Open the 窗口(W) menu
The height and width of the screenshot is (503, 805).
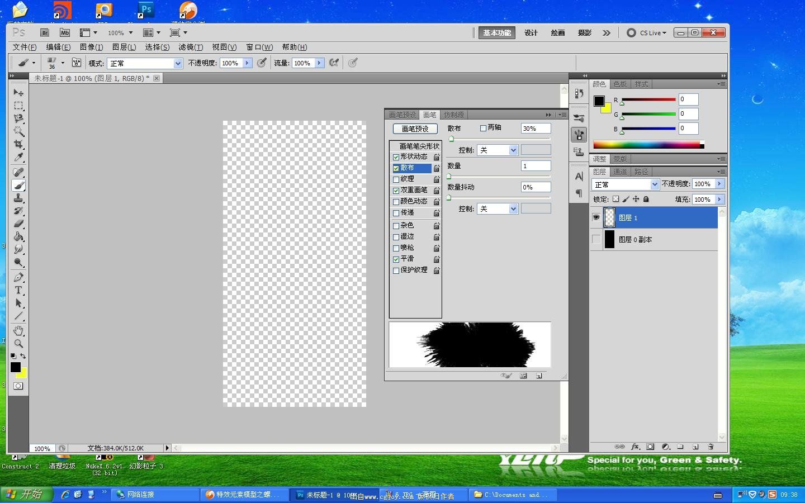pyautogui.click(x=259, y=47)
